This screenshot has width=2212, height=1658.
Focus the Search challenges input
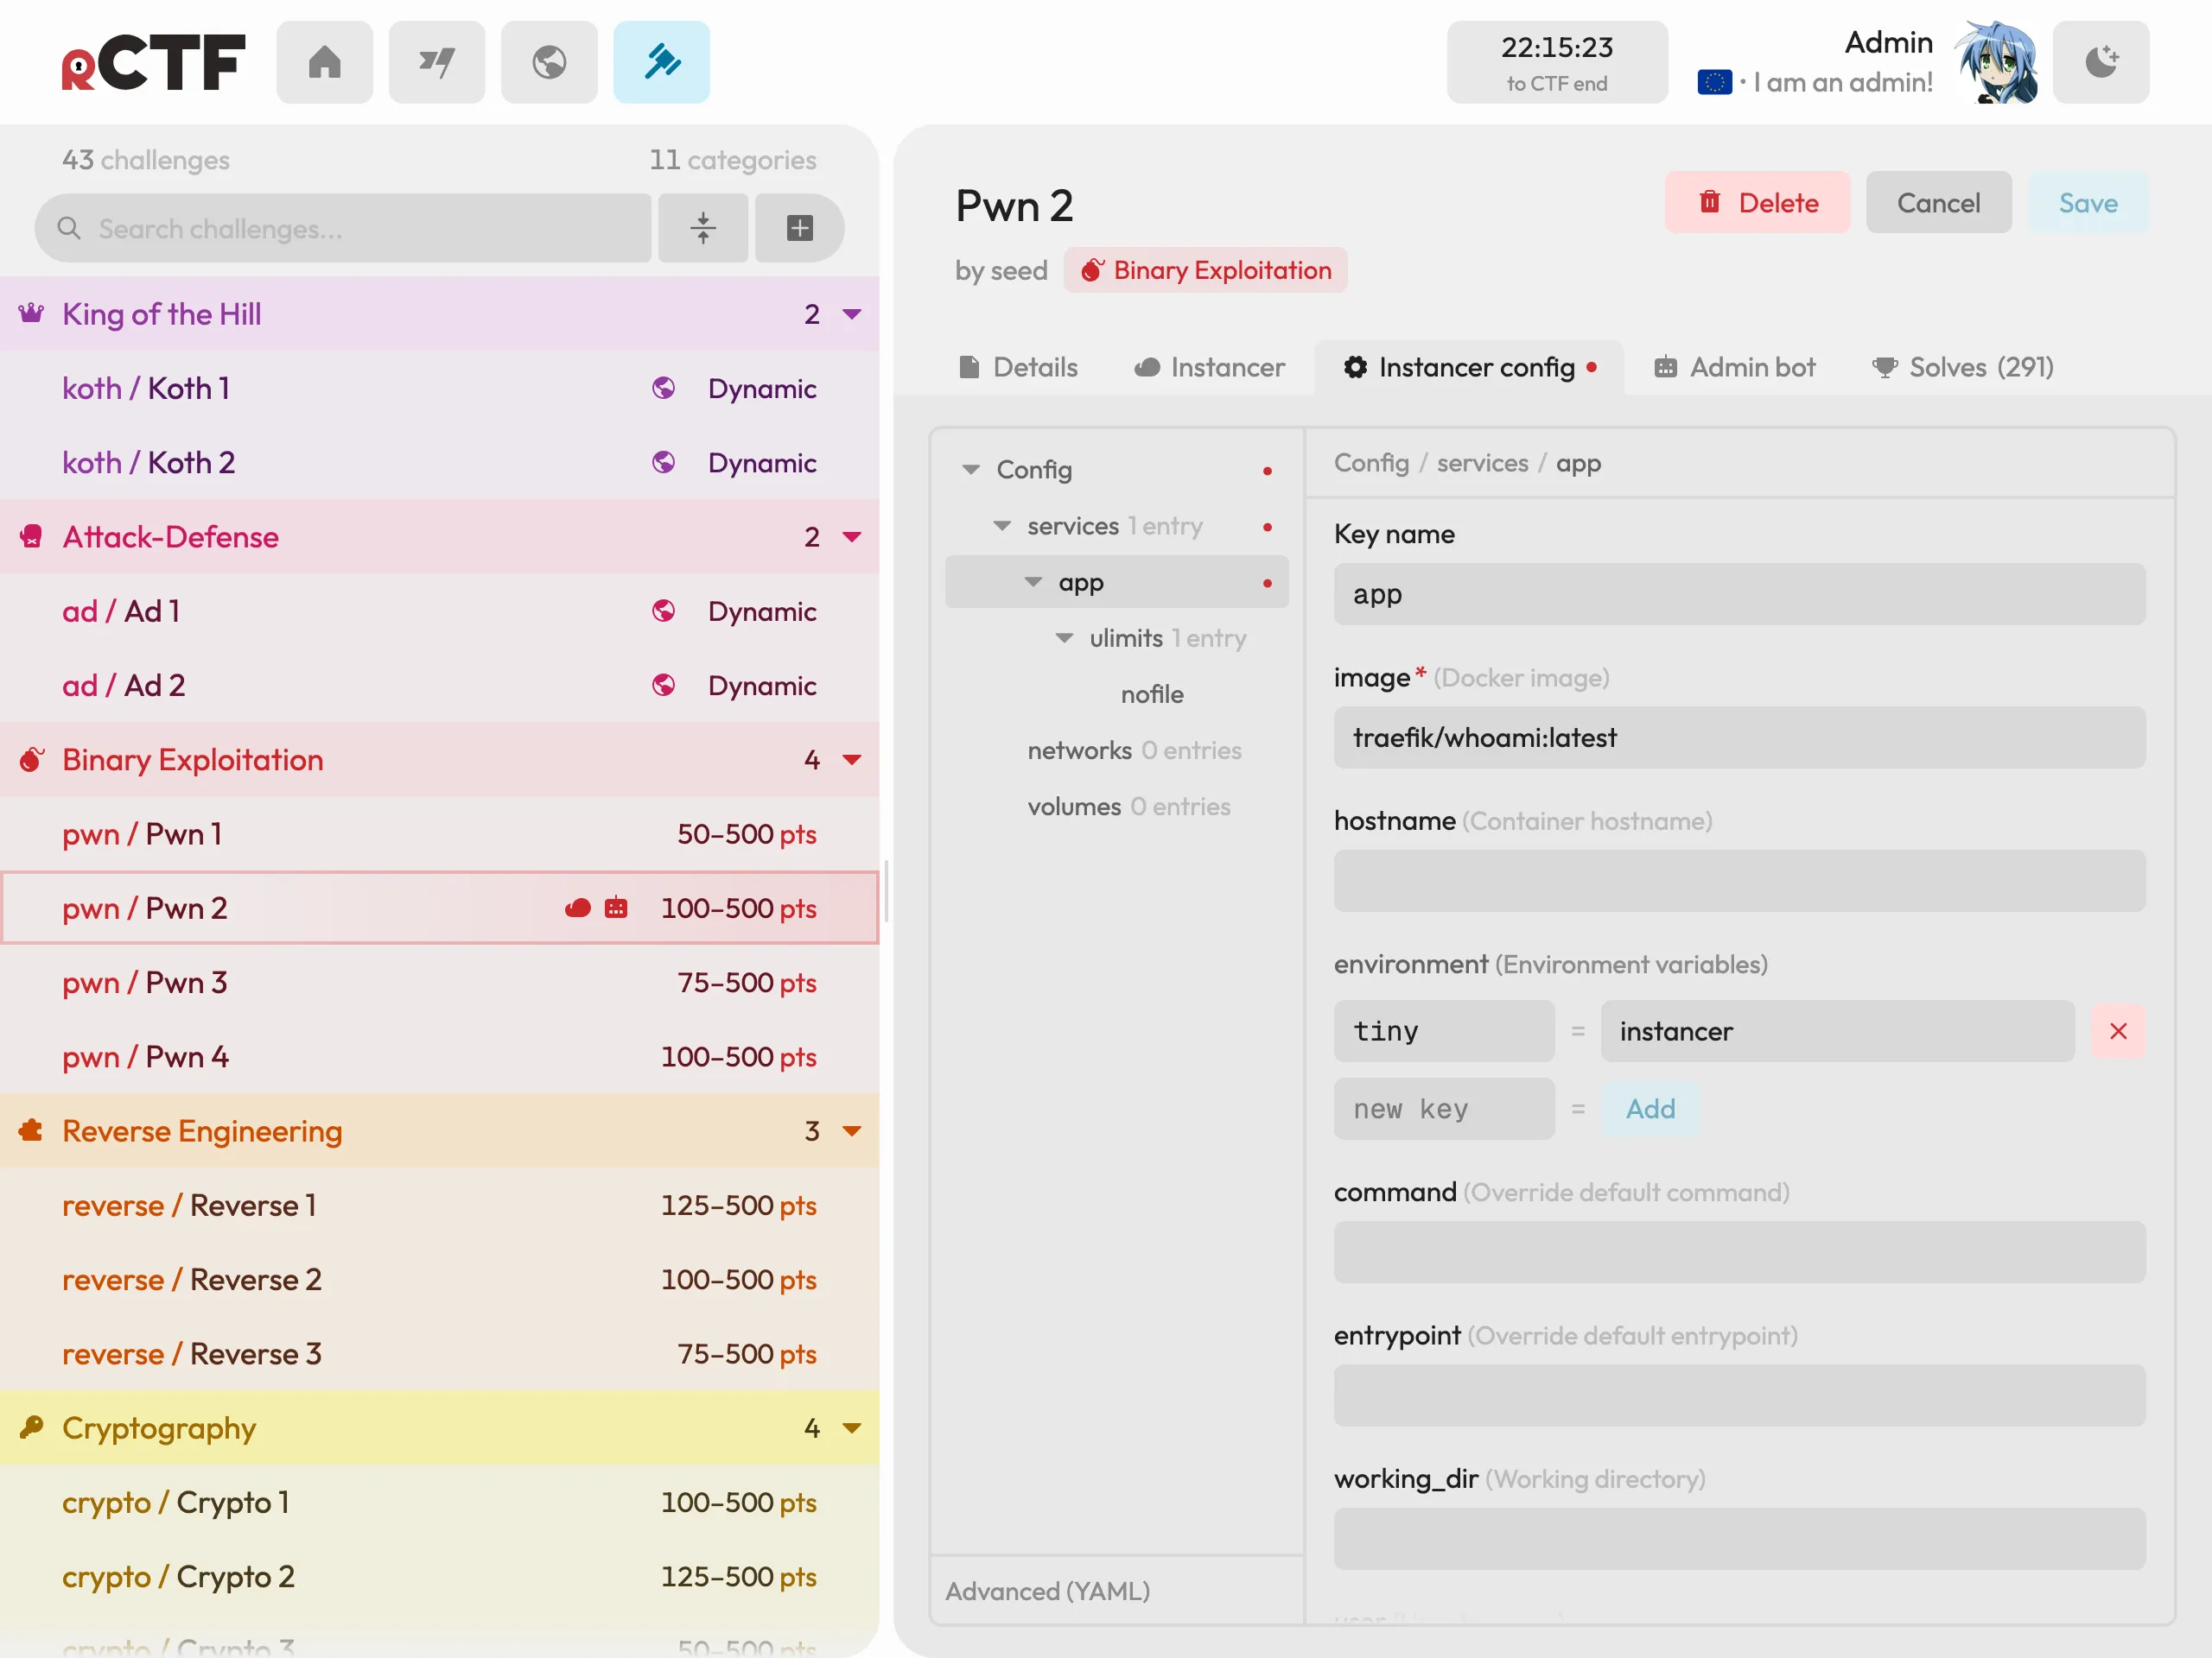[343, 228]
